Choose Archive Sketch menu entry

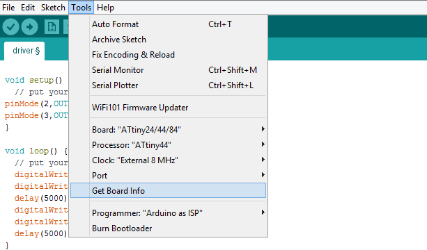tap(168, 40)
